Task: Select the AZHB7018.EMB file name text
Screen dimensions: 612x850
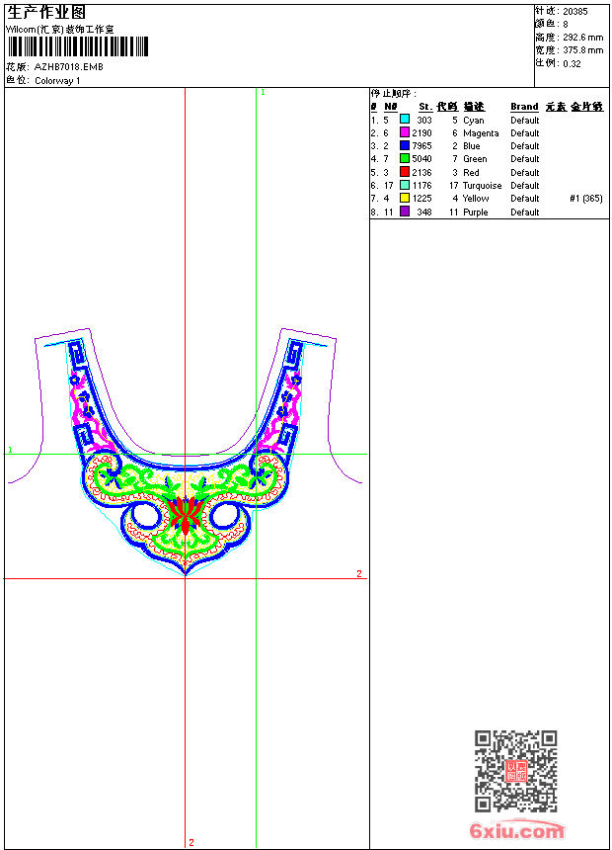Action: (68, 67)
